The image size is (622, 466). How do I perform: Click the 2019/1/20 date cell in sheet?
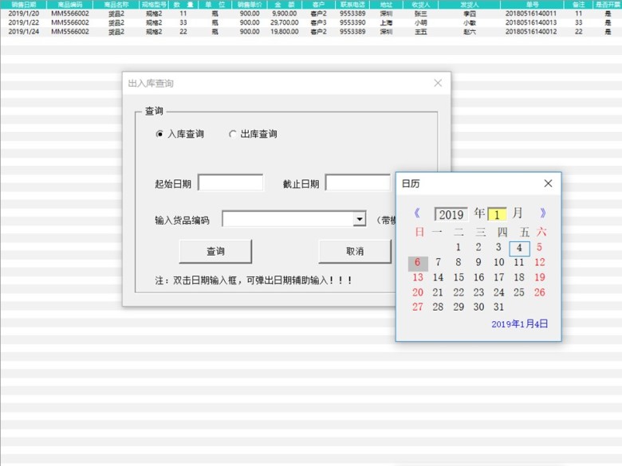[23, 14]
